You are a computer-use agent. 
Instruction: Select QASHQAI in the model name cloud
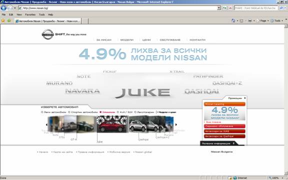(x=201, y=91)
